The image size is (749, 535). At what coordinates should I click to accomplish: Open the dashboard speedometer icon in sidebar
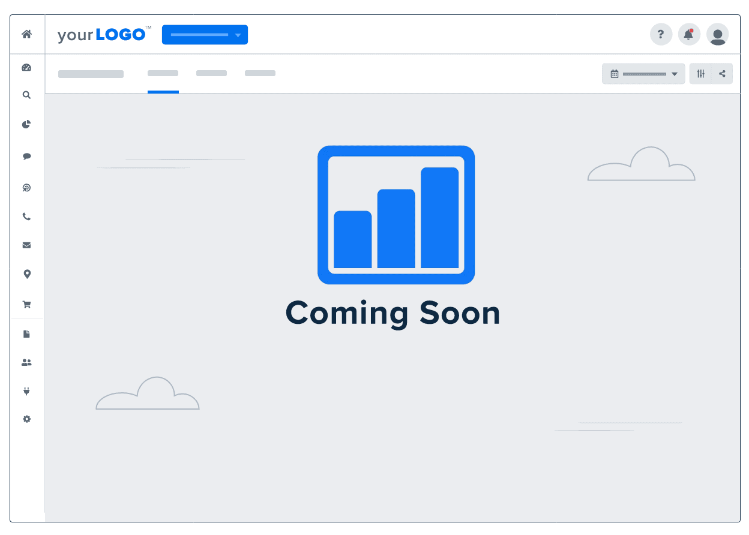[x=26, y=67]
